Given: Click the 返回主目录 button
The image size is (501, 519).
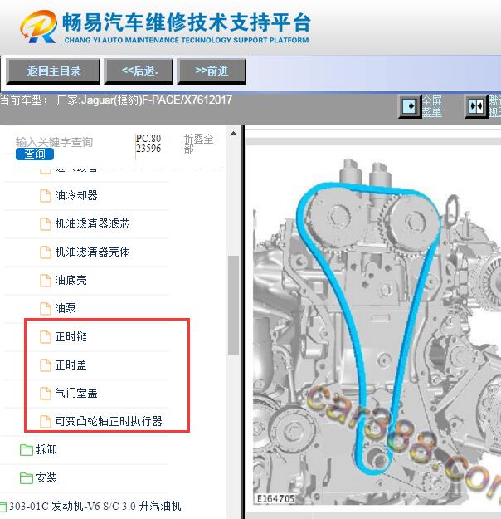Looking at the screenshot, I should 53,71.
